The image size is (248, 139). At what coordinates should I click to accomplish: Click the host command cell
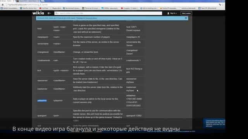(x=40, y=29)
